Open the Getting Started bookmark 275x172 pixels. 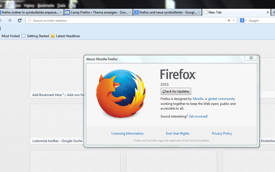point(38,36)
